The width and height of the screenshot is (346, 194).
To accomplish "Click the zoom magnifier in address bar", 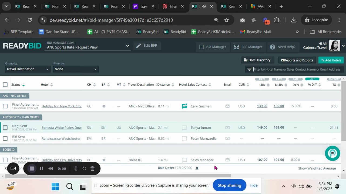I will 216,20.
